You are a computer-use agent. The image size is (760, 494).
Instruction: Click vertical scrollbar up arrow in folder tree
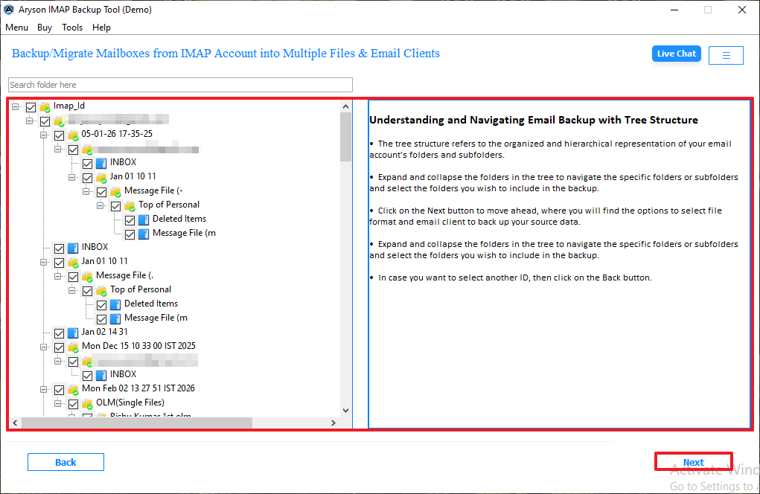click(x=345, y=106)
